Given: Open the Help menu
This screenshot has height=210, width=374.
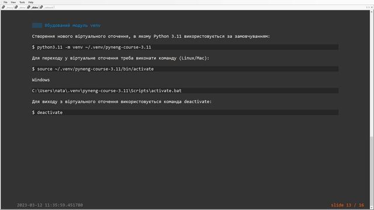Looking at the screenshot, I should [x=31, y=2].
